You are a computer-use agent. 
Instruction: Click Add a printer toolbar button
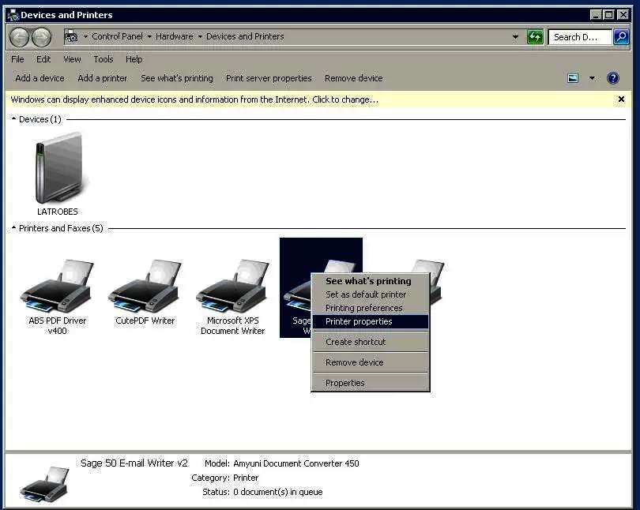(x=103, y=78)
